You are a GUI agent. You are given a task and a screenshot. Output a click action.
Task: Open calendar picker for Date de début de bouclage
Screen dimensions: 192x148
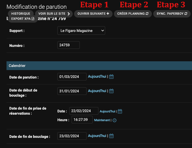point(111,91)
